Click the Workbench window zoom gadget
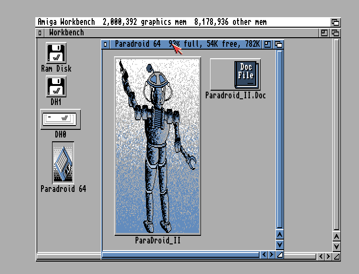This screenshot has height=274, width=359. (324, 33)
